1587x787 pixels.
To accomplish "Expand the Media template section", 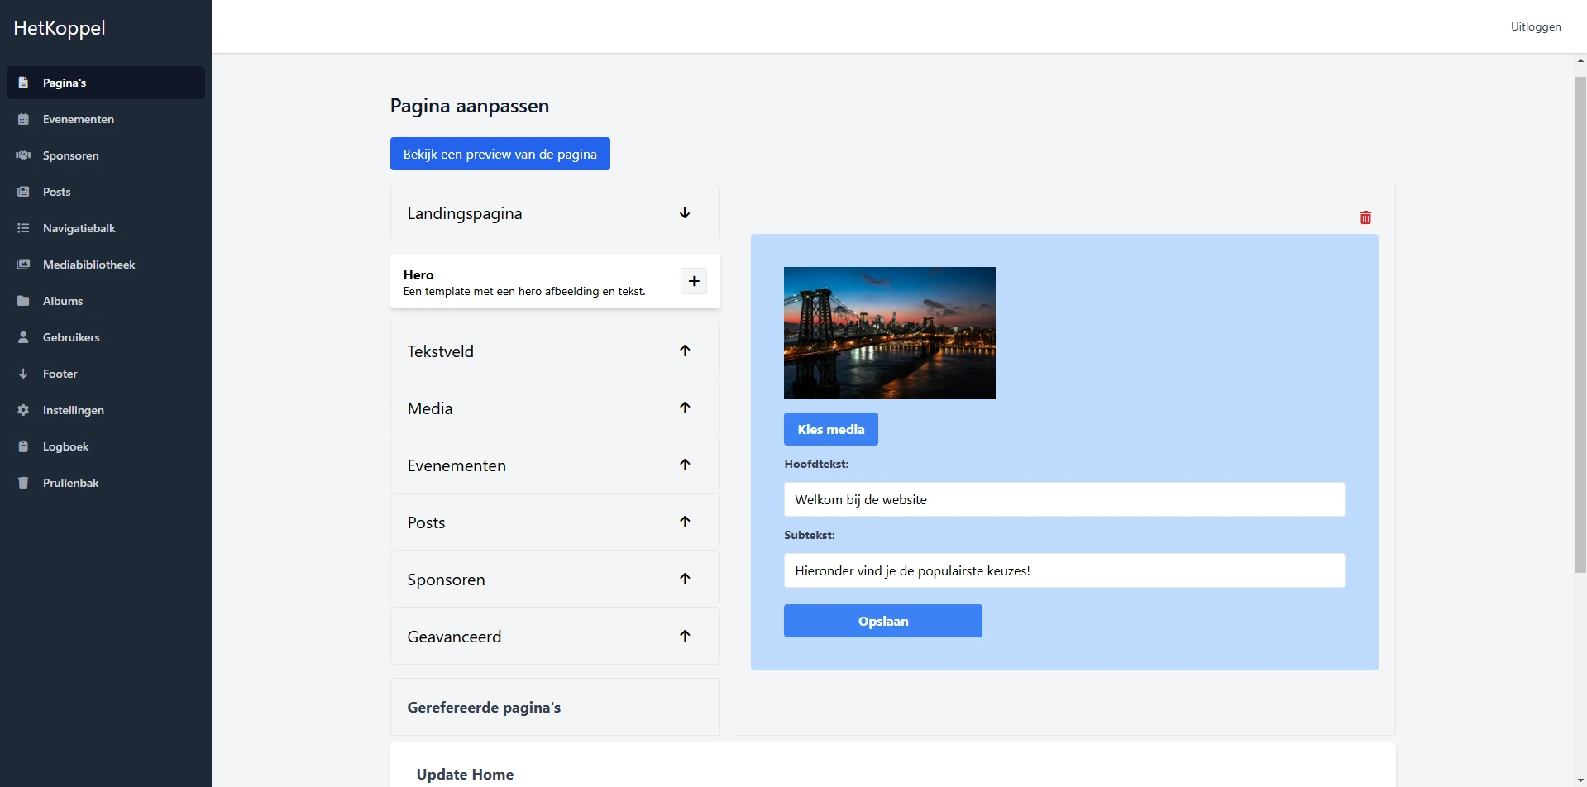I will pyautogui.click(x=685, y=408).
